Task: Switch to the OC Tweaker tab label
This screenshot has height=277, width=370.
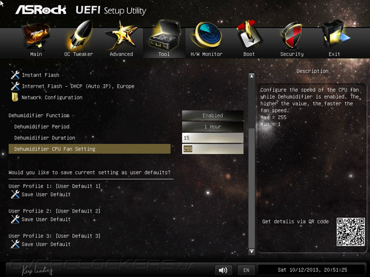Action: coord(79,54)
